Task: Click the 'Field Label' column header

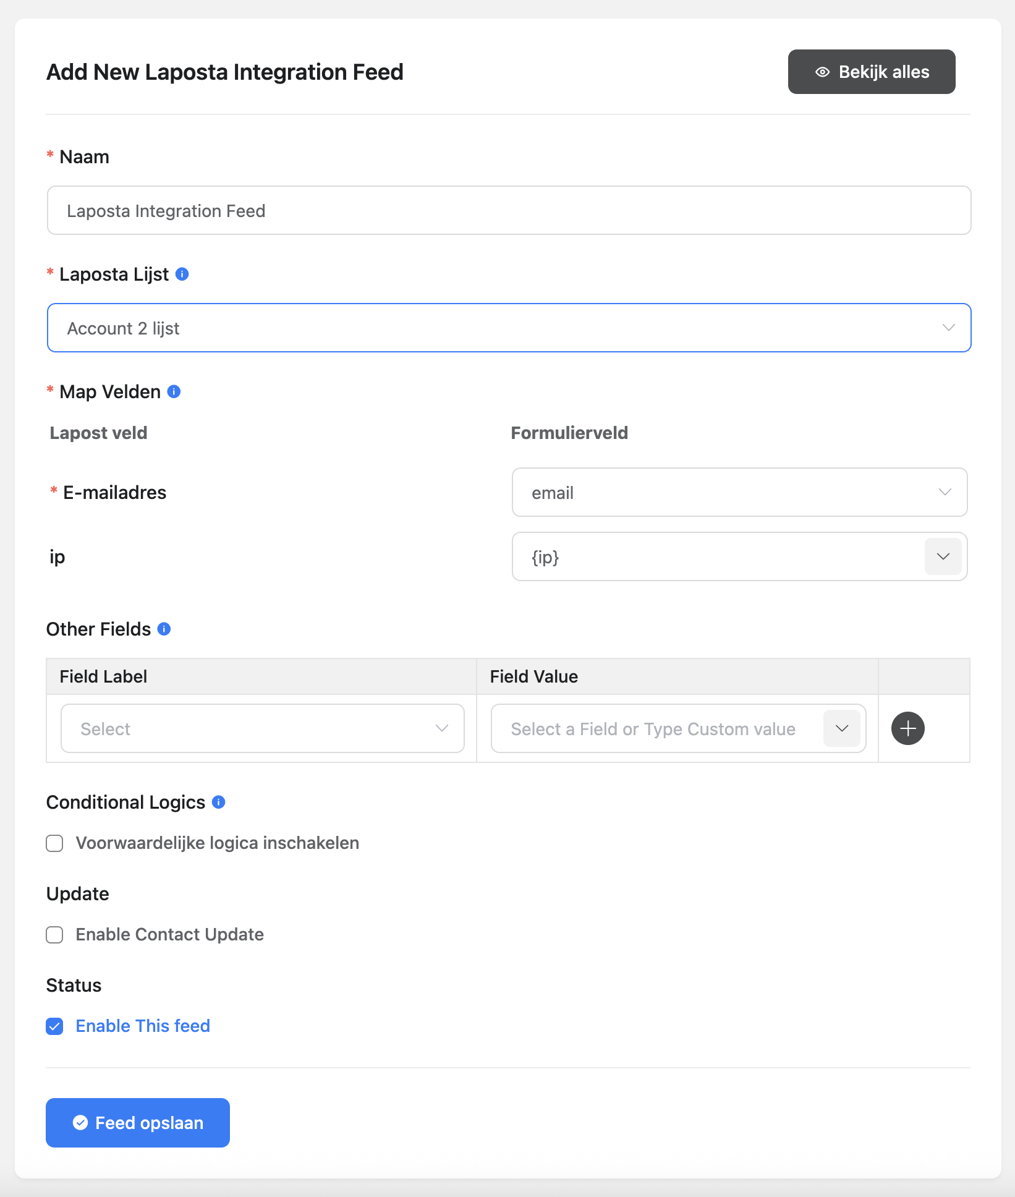Action: coord(103,676)
